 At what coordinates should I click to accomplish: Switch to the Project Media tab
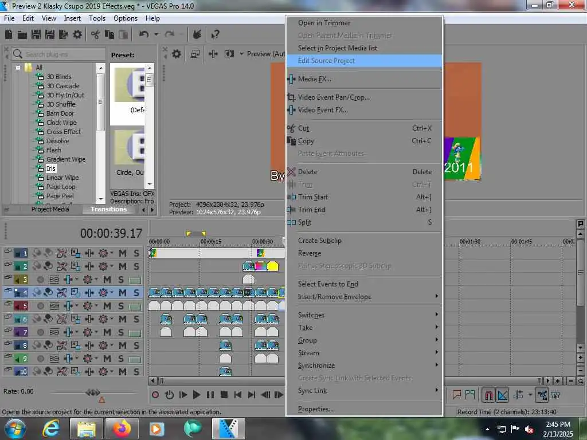(50, 209)
